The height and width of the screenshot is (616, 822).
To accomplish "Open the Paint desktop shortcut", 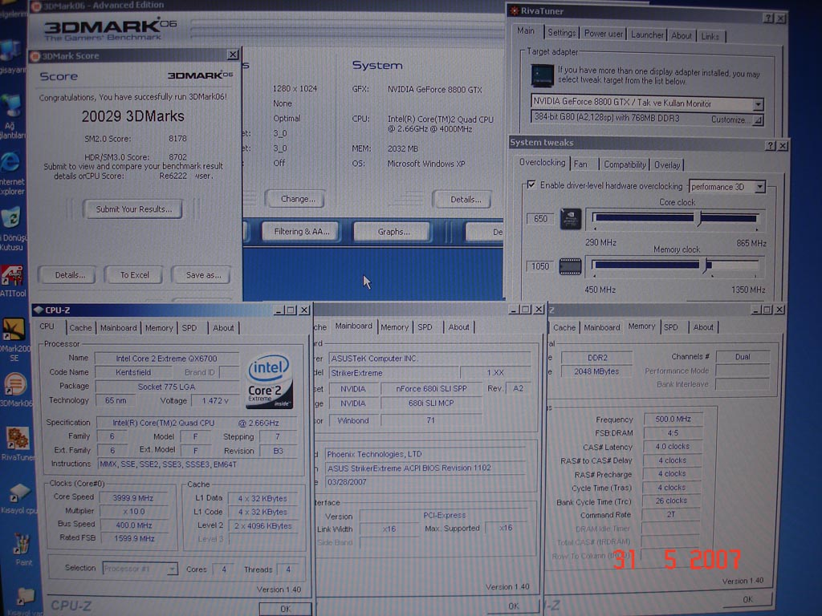I will coord(22,545).
